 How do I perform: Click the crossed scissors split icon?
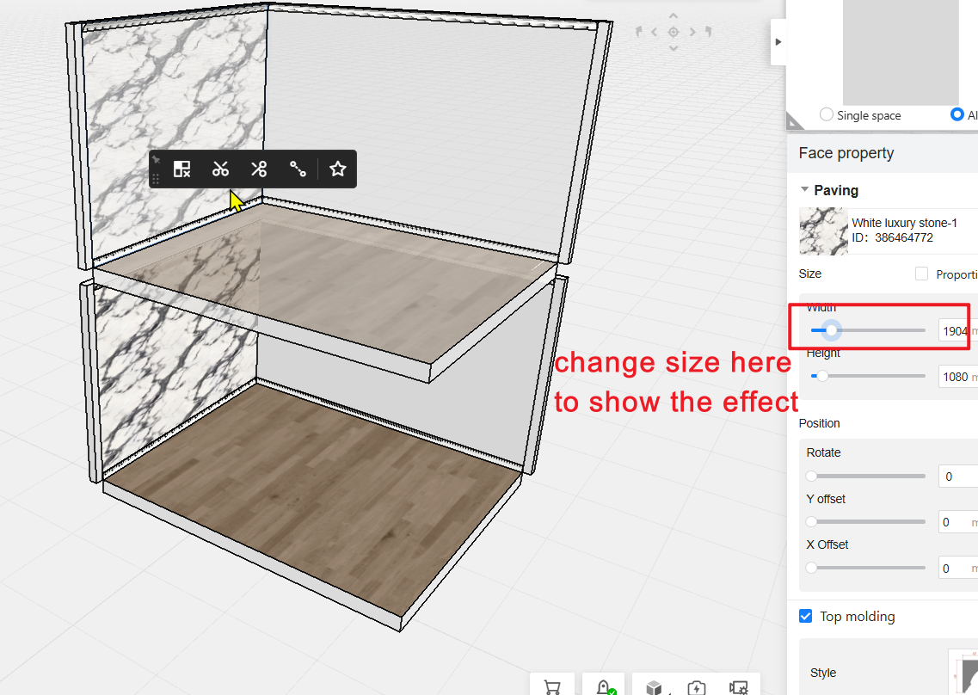[259, 169]
